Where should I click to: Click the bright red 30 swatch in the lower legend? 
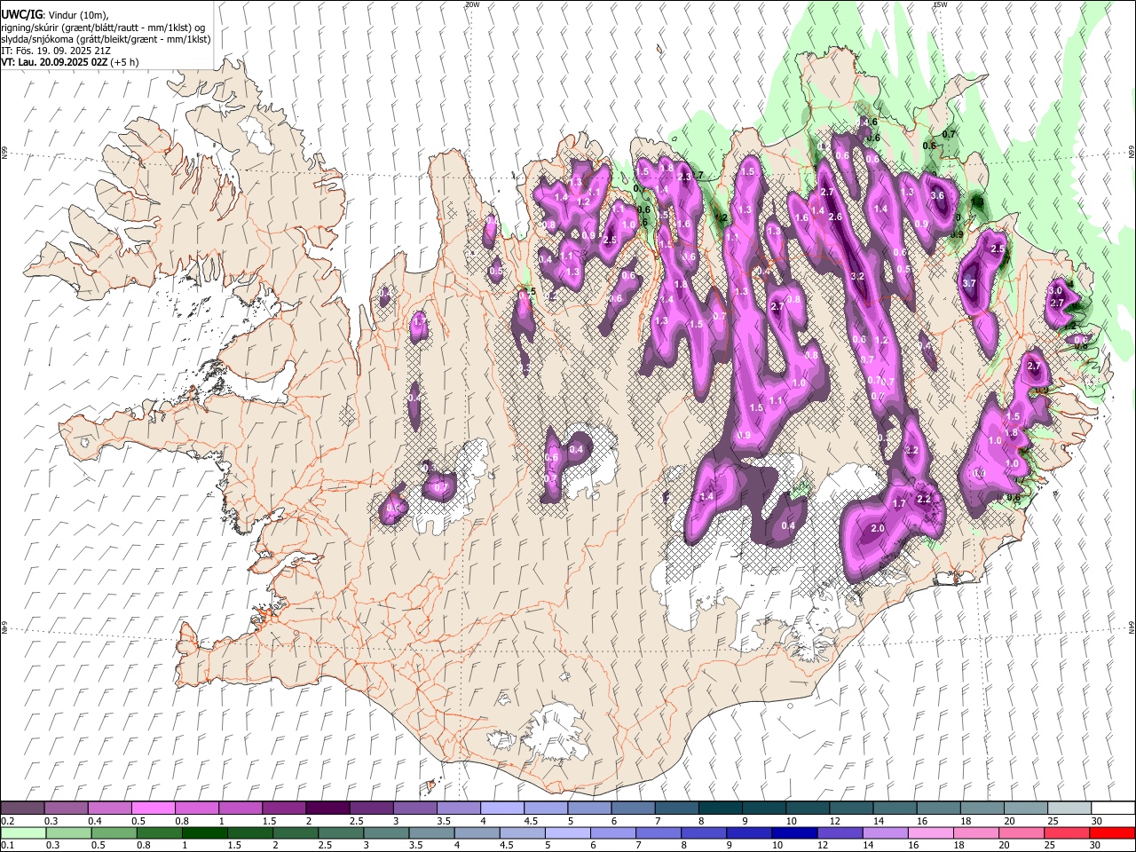point(1111,832)
